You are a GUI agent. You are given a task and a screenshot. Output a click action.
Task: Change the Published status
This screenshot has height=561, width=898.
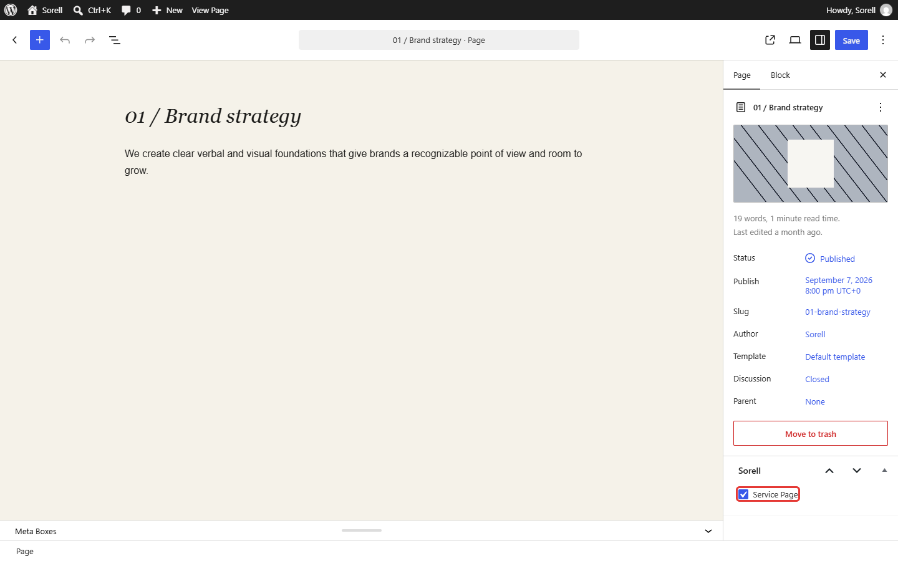click(830, 259)
